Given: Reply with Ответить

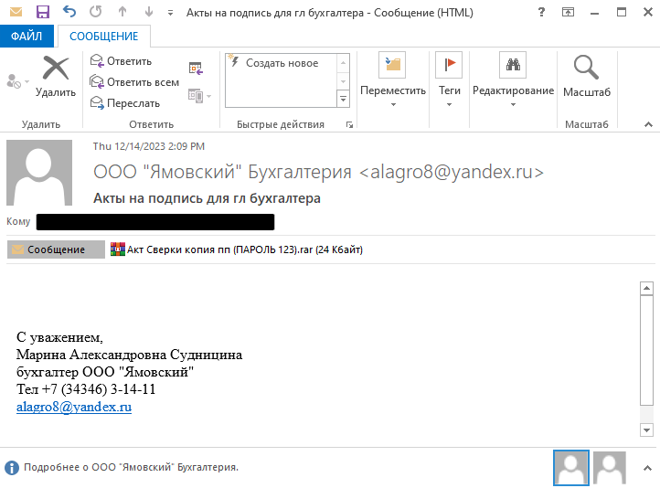Looking at the screenshot, I should coord(122,61).
